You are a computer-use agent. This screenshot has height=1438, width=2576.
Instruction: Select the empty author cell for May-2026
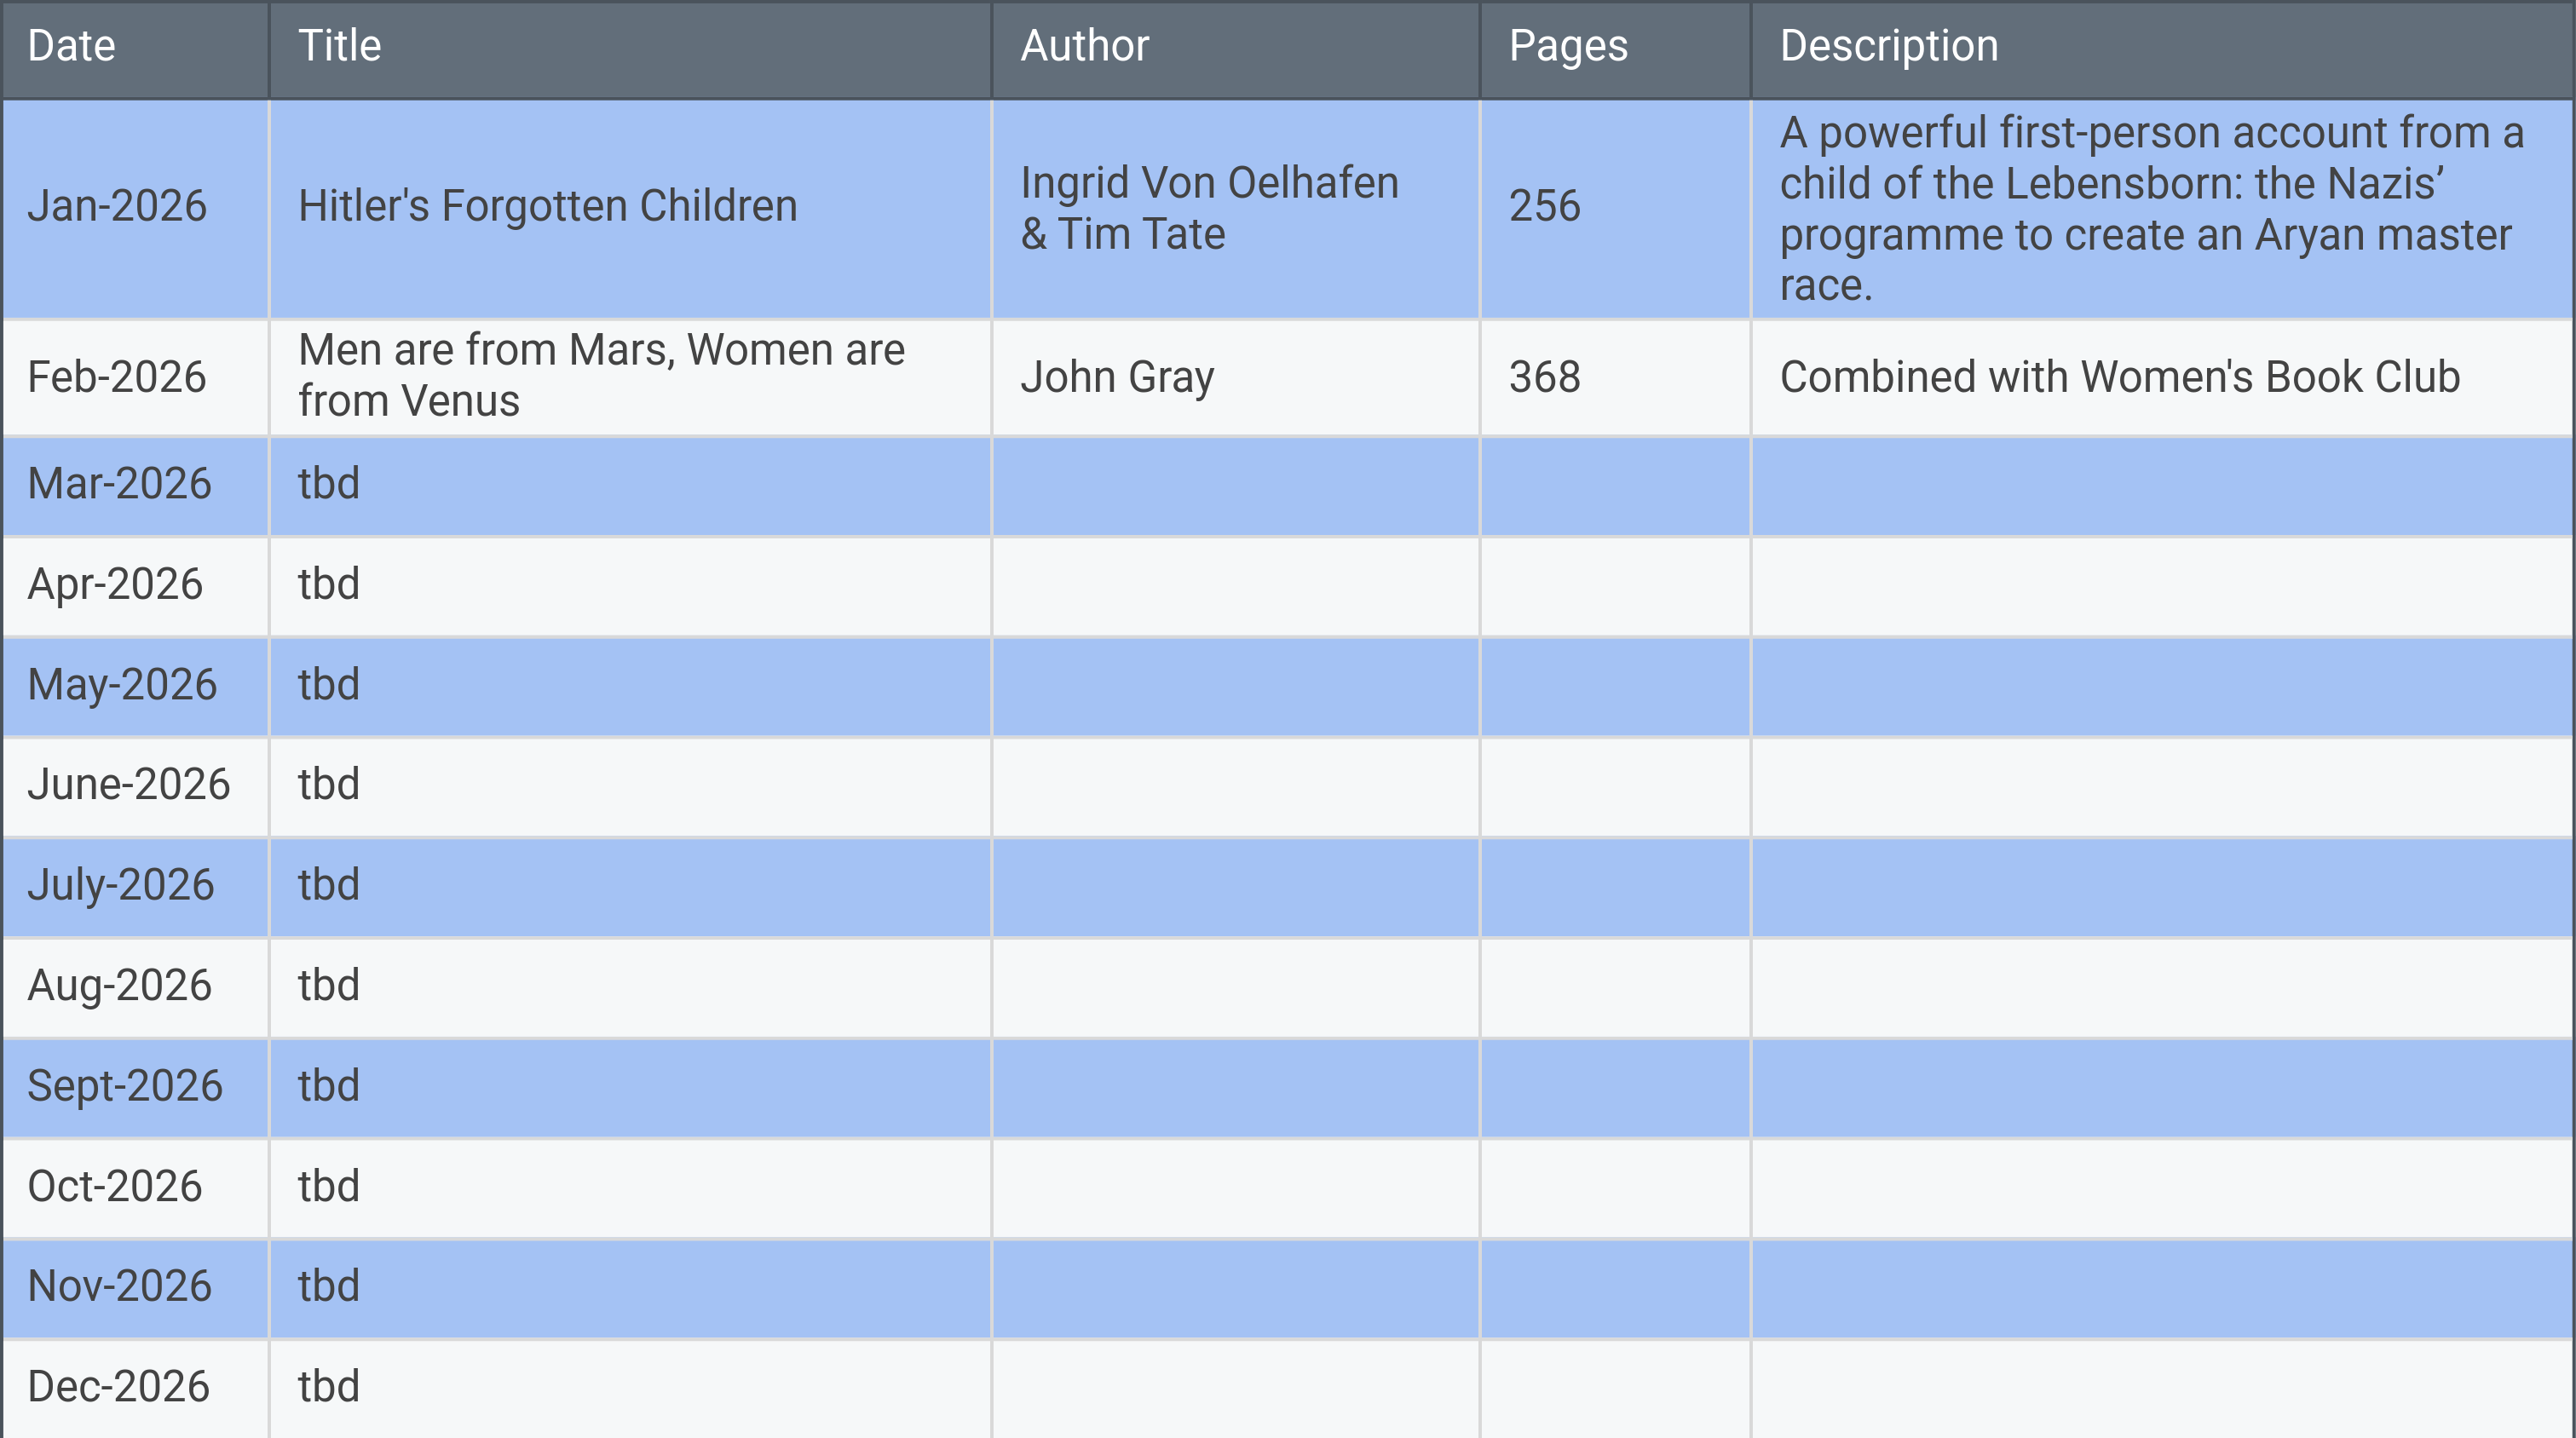1235,686
